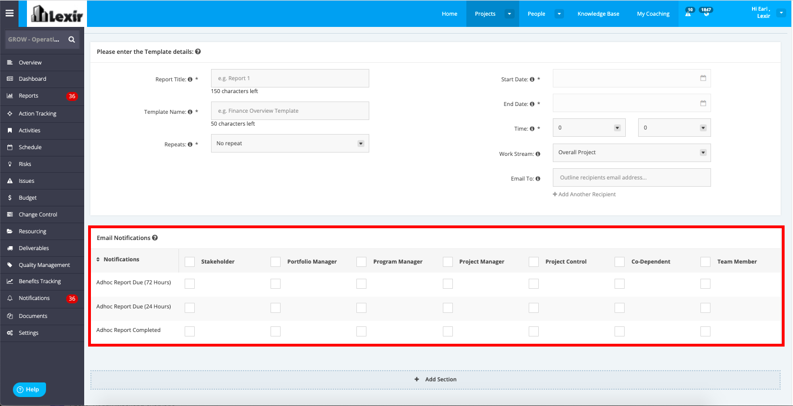
Task: Click the info icon next to Email To
Action: pos(538,179)
